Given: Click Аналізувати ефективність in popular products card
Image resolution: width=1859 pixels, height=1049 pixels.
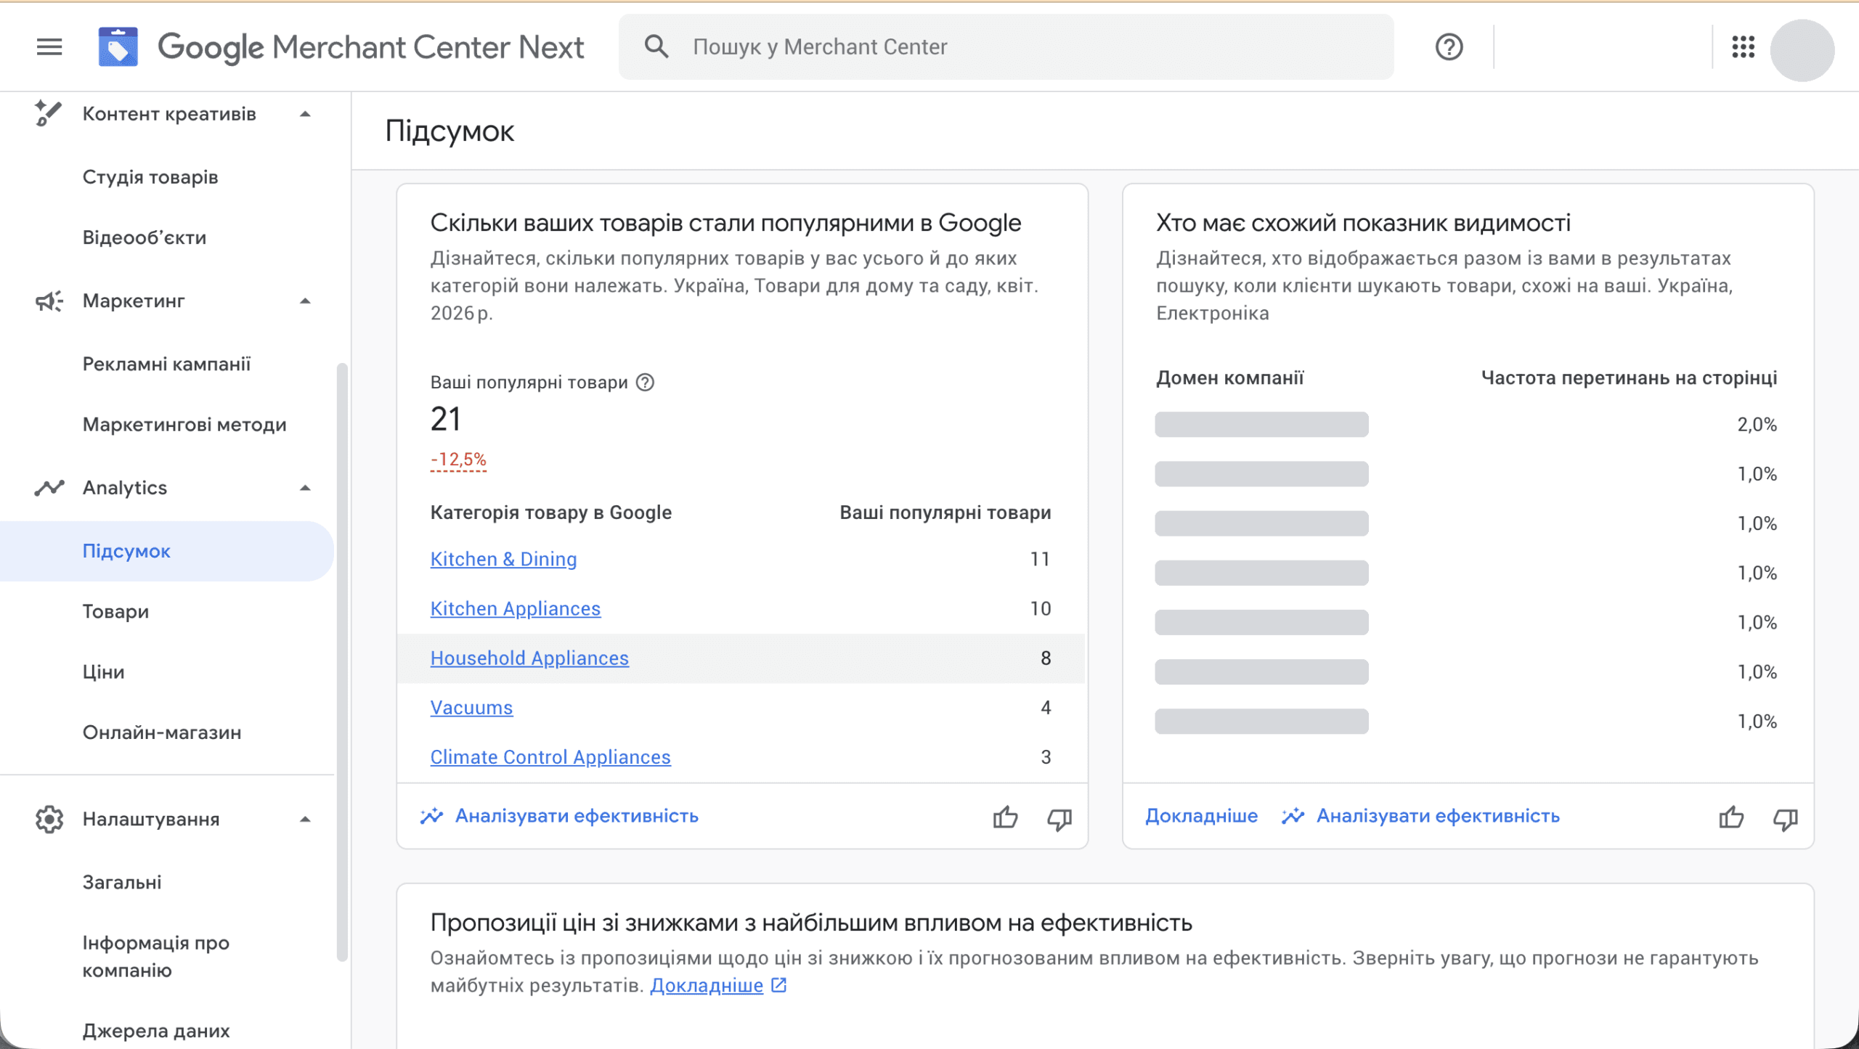Looking at the screenshot, I should pyautogui.click(x=577, y=816).
